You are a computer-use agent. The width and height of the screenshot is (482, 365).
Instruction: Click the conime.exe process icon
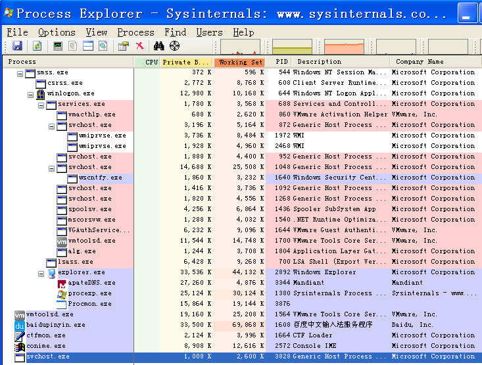(20, 347)
